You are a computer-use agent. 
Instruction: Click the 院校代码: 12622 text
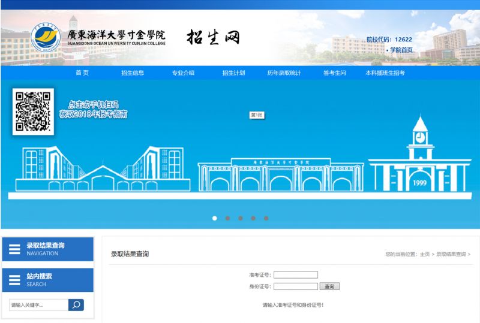(x=389, y=40)
